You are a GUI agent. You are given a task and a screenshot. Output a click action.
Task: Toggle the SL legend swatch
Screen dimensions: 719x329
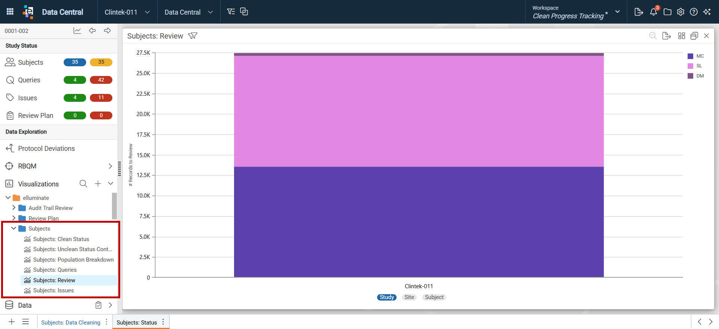pos(691,66)
